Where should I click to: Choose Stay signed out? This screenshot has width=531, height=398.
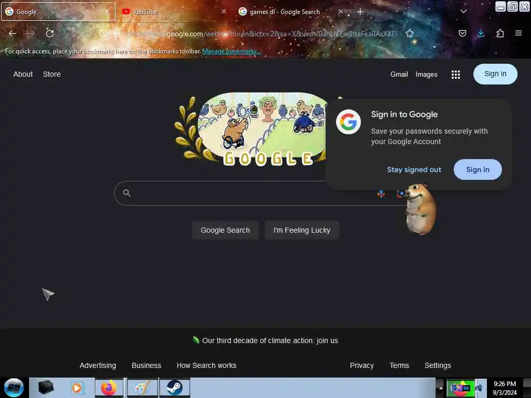[414, 169]
